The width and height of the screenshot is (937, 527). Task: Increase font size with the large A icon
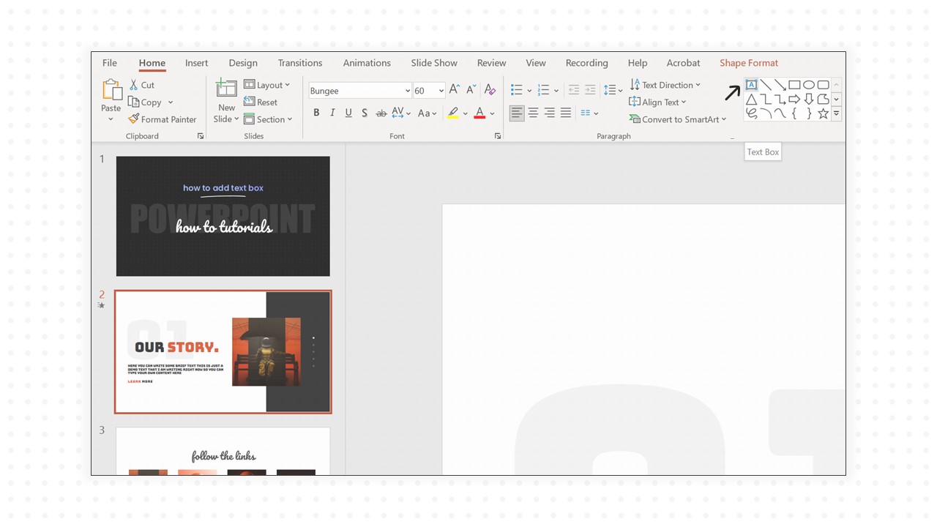click(x=455, y=90)
